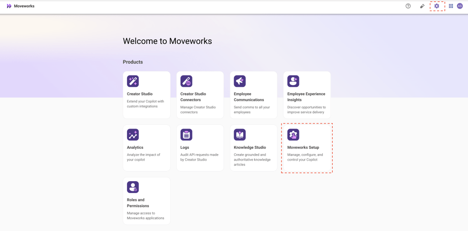Open Roles and Permissions card title
This screenshot has height=231, width=468.
pyautogui.click(x=138, y=203)
